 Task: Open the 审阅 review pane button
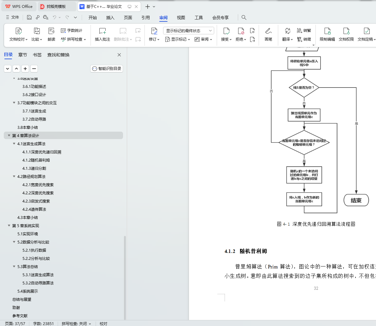(x=203, y=39)
